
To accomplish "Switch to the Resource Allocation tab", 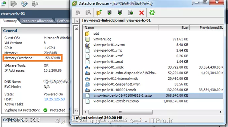I will coord(37,21).
